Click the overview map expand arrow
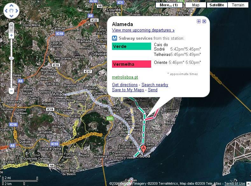Screen dimensions: 251x186 [249, 184]
